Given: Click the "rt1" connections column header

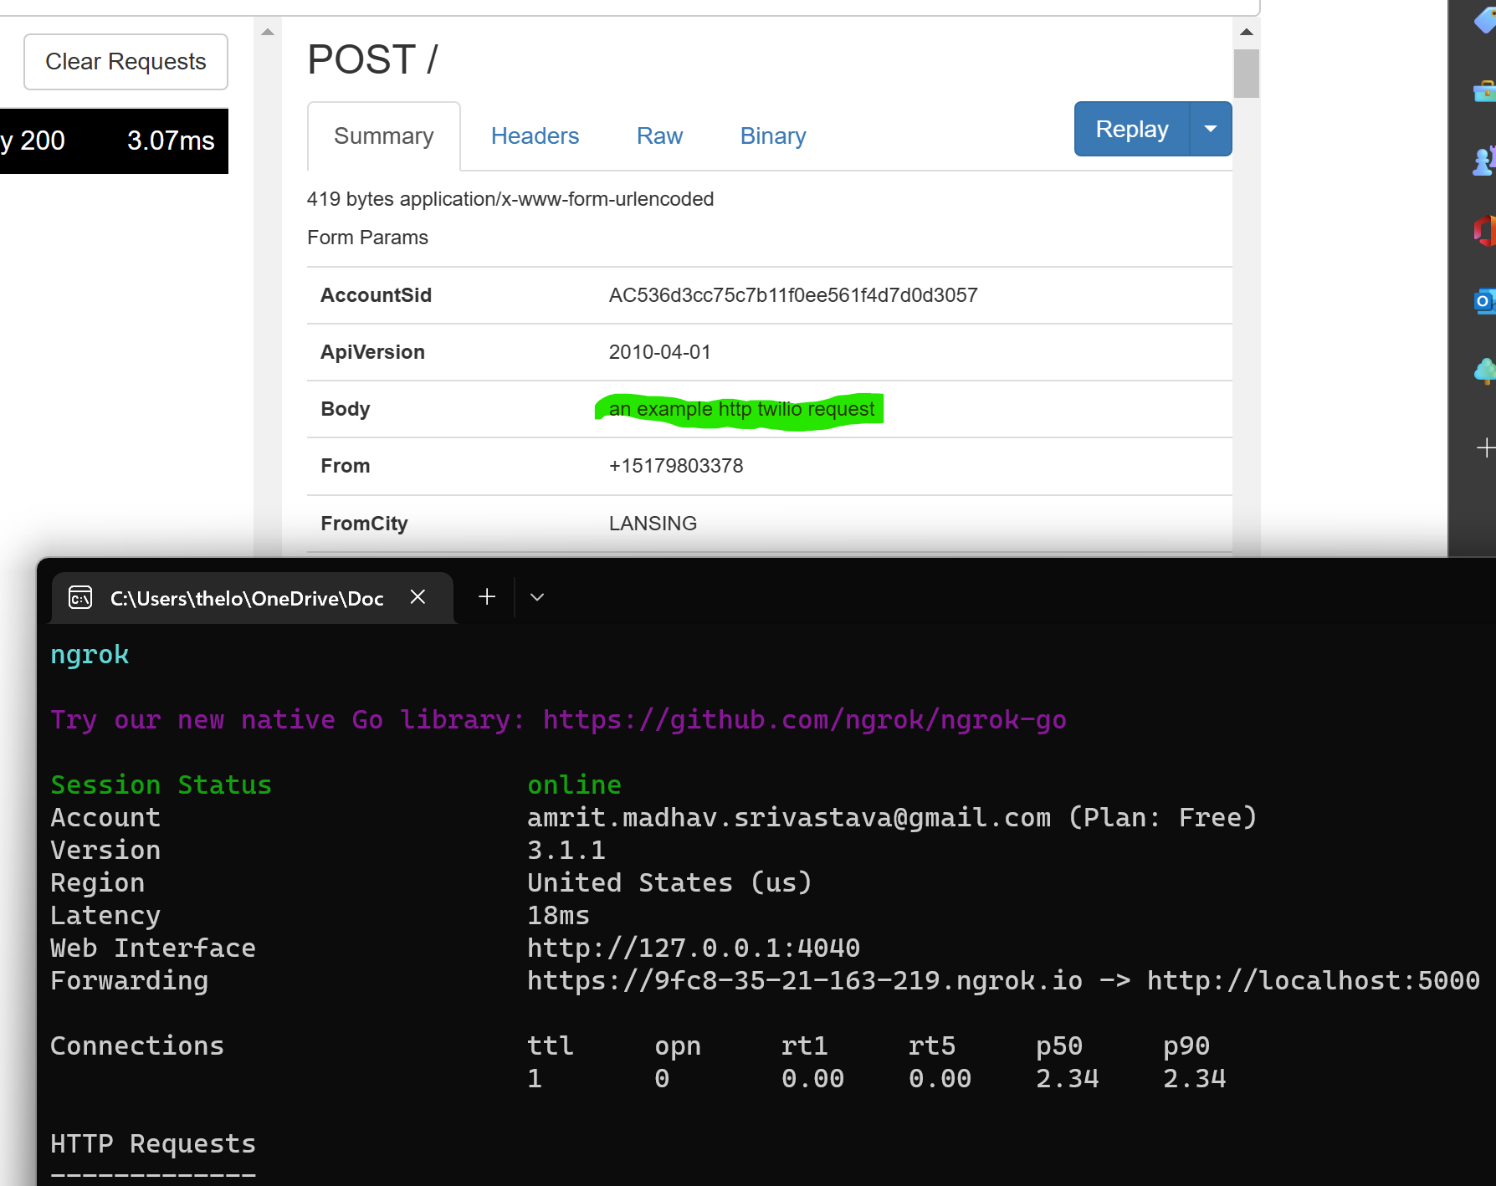Looking at the screenshot, I should (x=805, y=1045).
